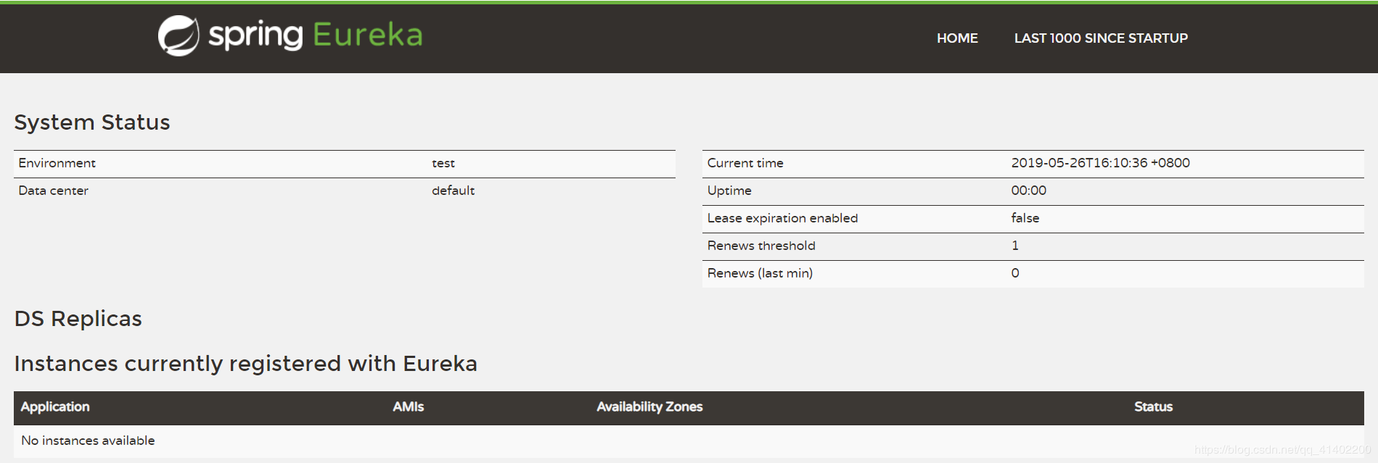
Task: Select the Environment row label
Action: pyautogui.click(x=57, y=164)
